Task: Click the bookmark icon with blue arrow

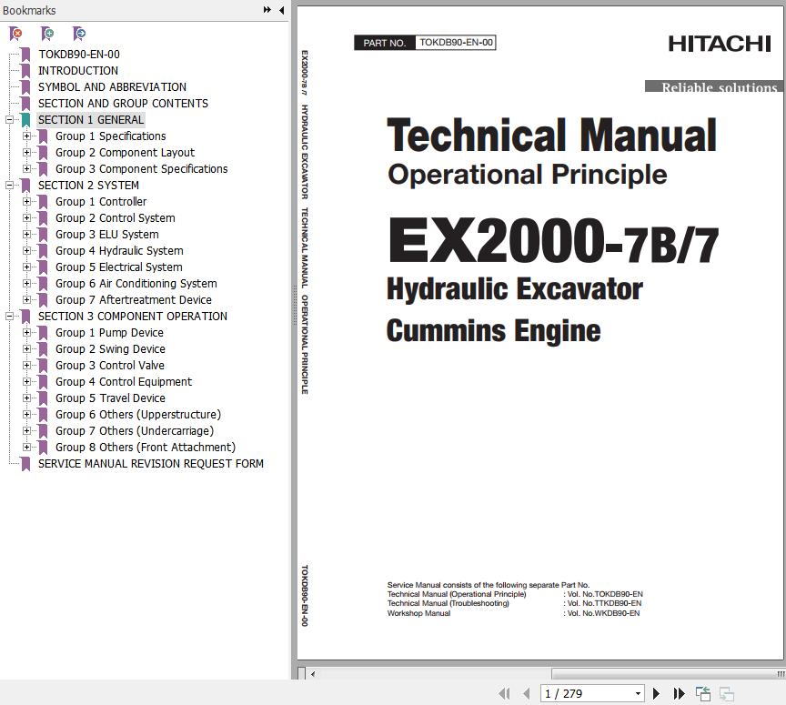Action: 79,34
